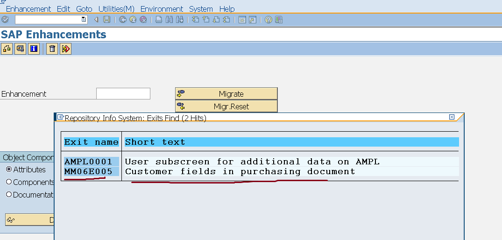Viewport: 502px width, 240px height.
Task: Open the System menu
Action: (201, 9)
